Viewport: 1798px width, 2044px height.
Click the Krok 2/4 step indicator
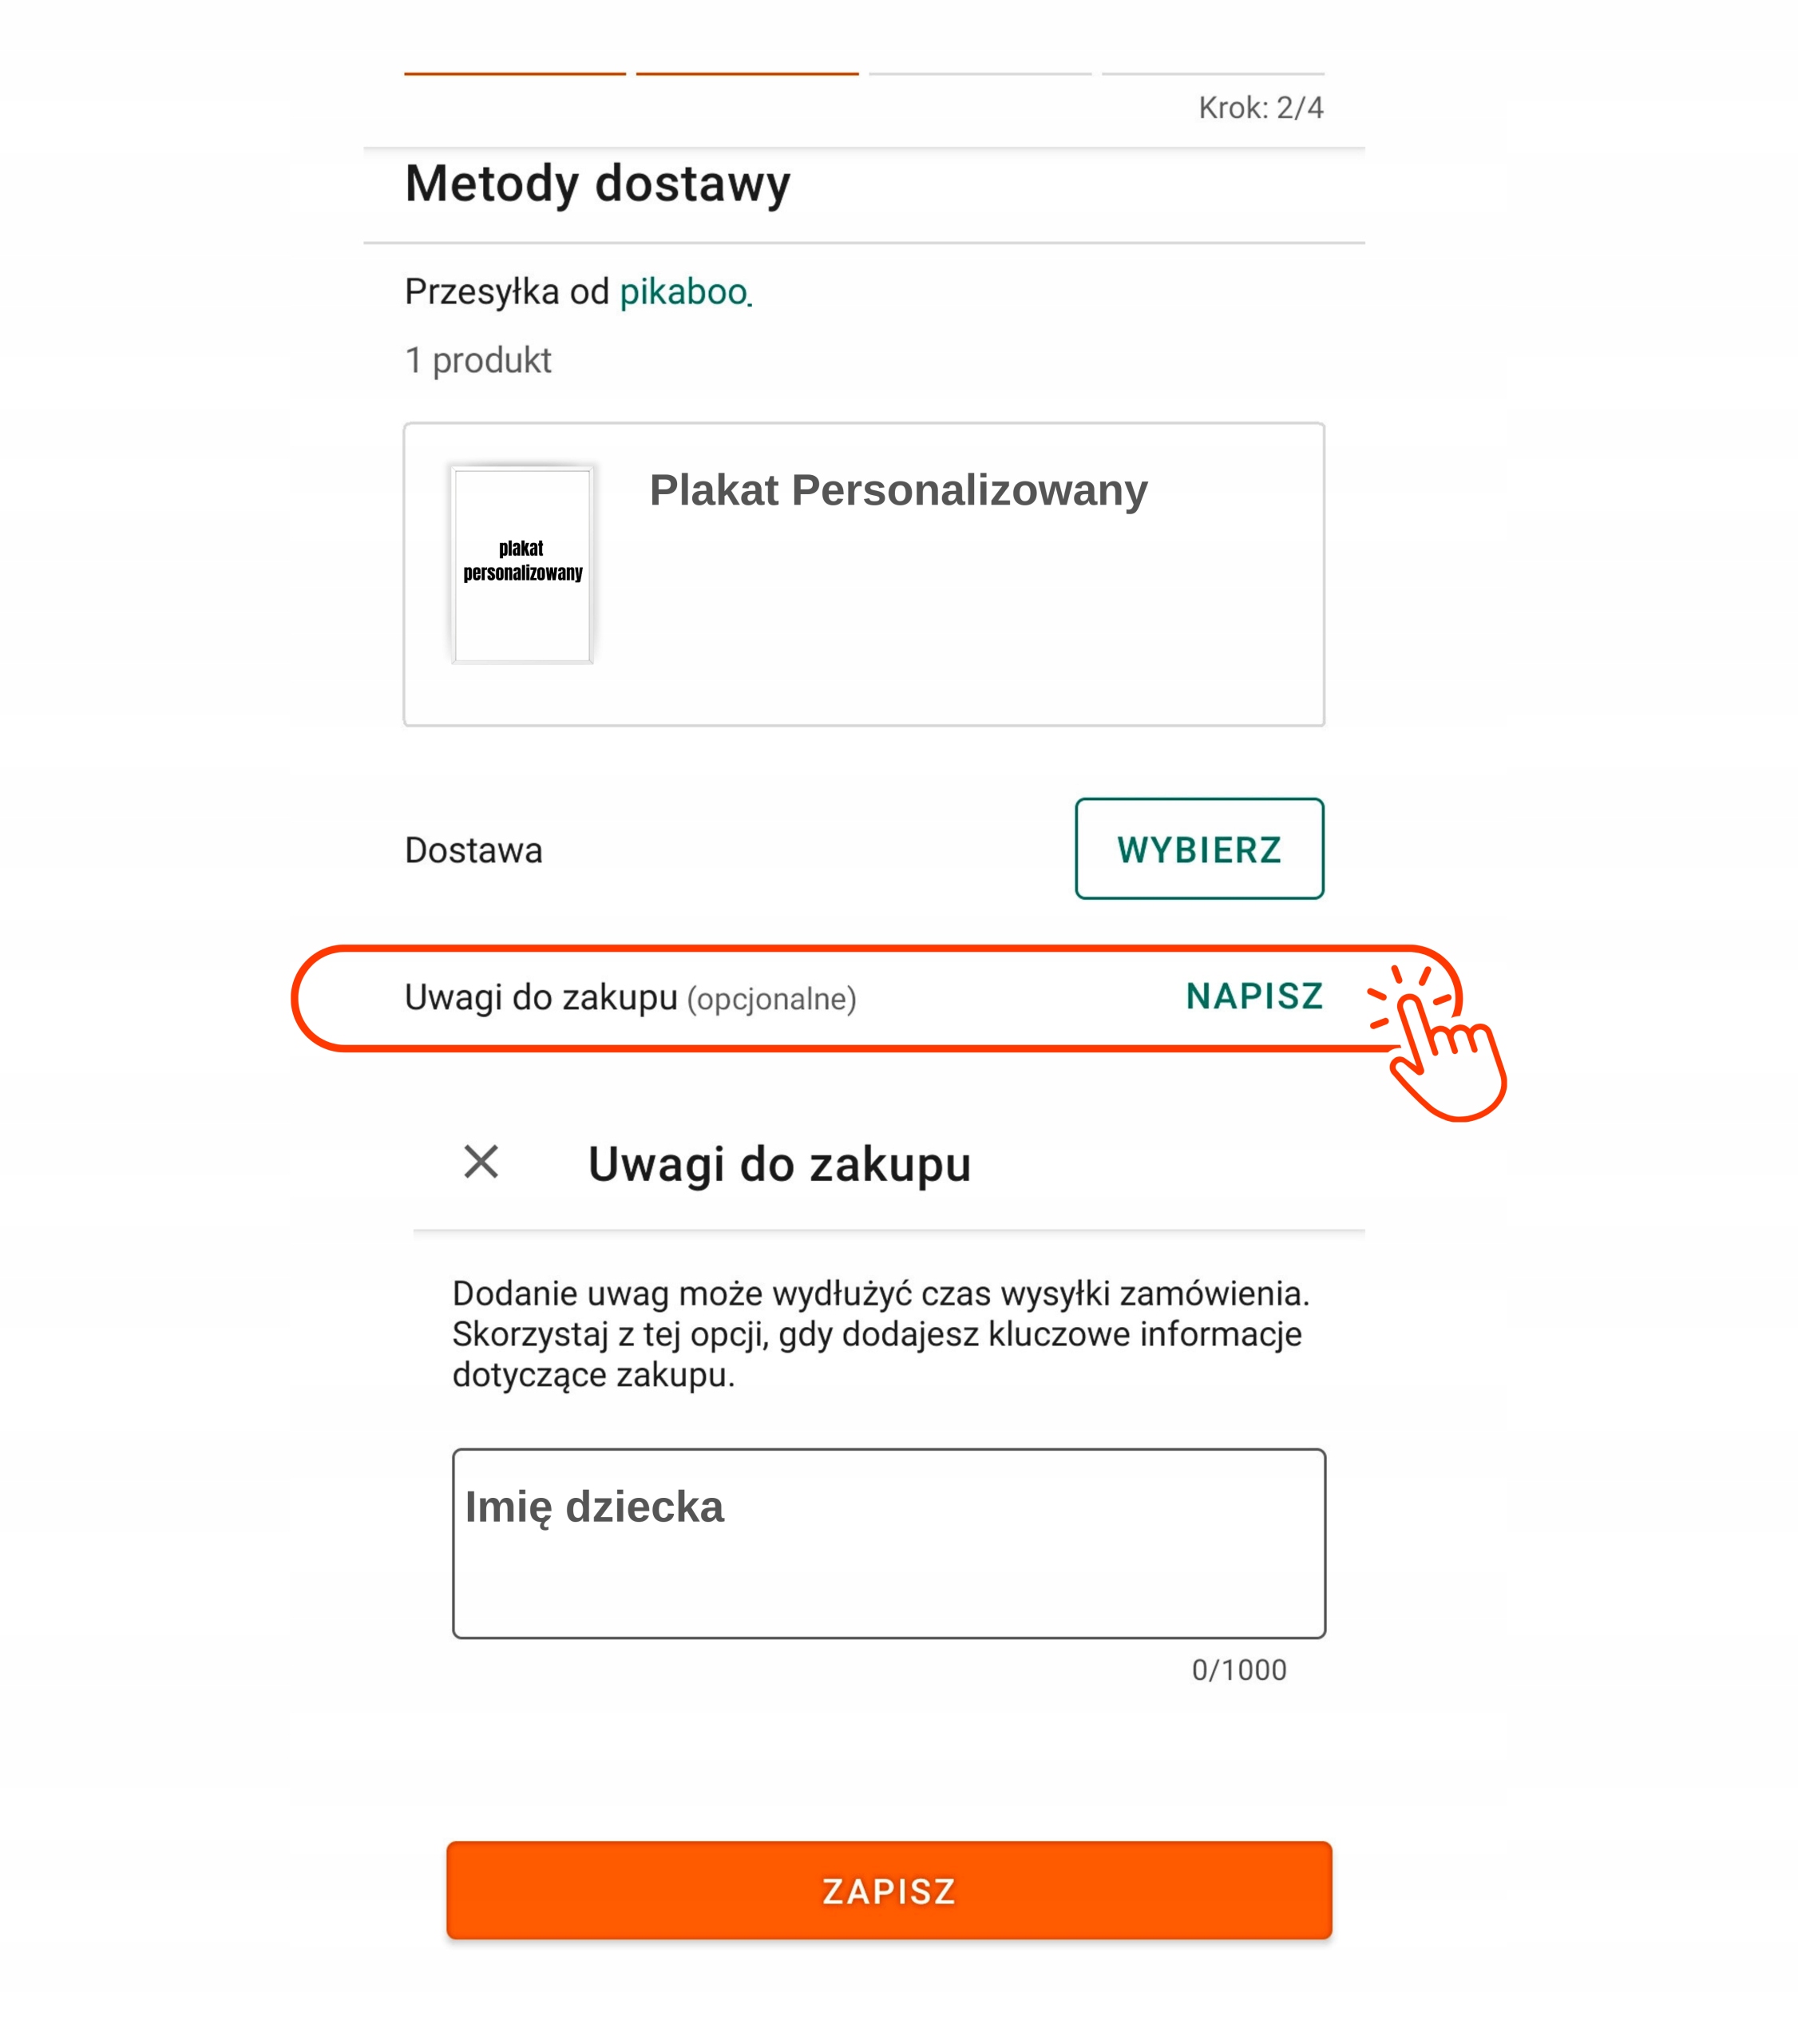pyautogui.click(x=1260, y=108)
